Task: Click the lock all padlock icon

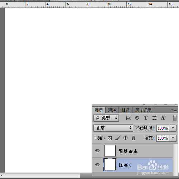Action: click(134, 138)
